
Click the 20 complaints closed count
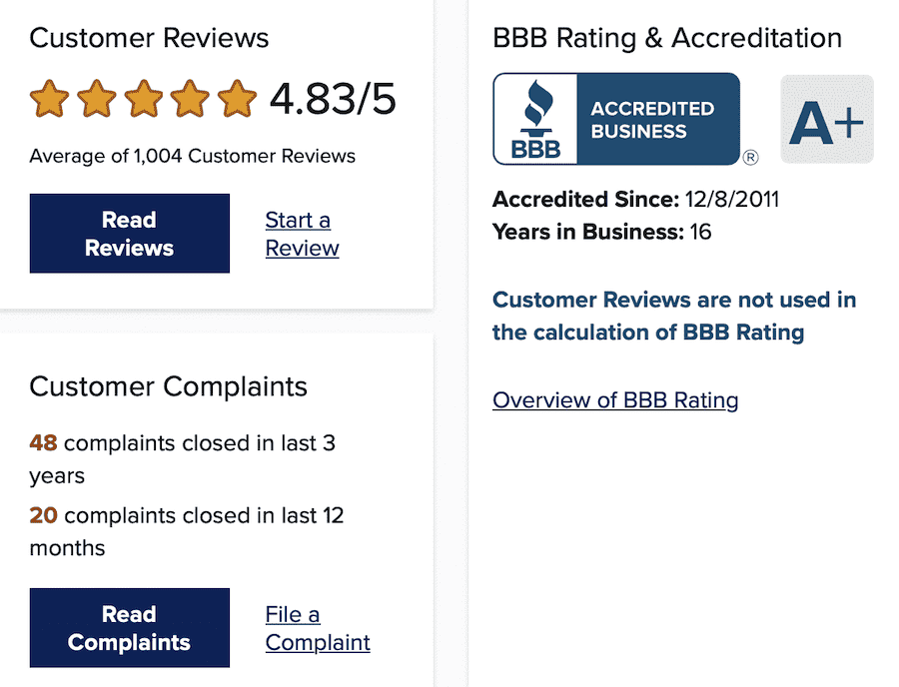tap(44, 515)
